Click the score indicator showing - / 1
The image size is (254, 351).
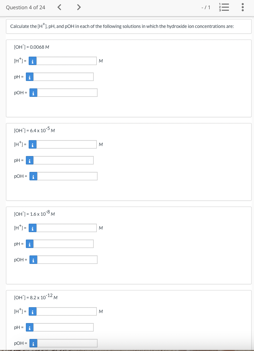tap(205, 7)
